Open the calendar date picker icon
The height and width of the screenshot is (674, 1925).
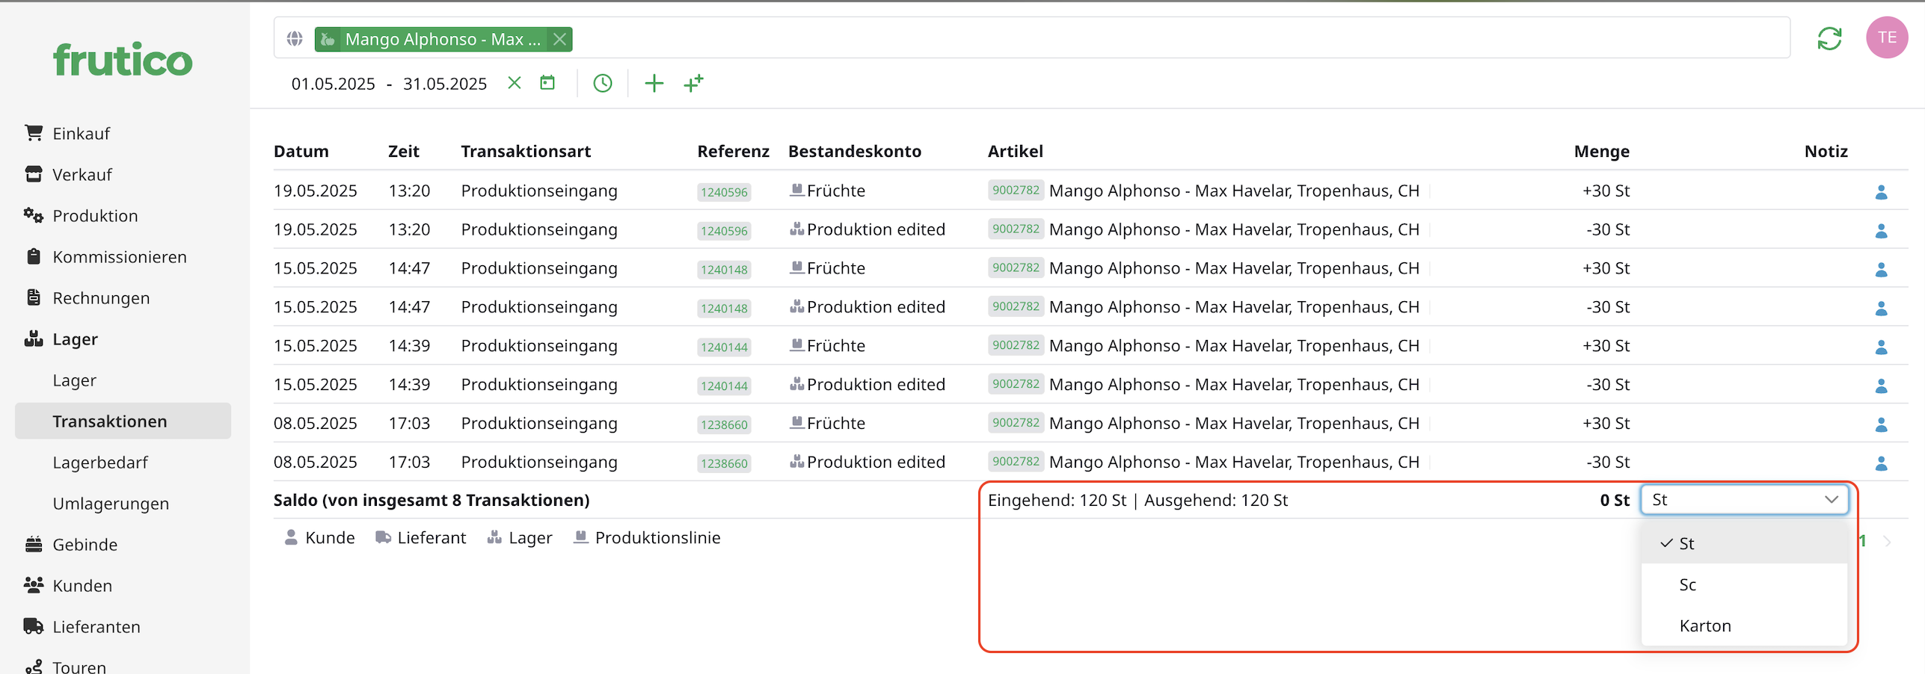point(547,83)
